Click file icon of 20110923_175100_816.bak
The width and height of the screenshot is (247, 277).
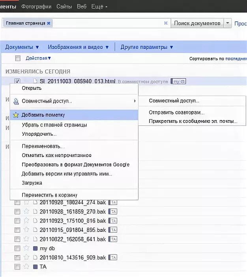(x=36, y=221)
